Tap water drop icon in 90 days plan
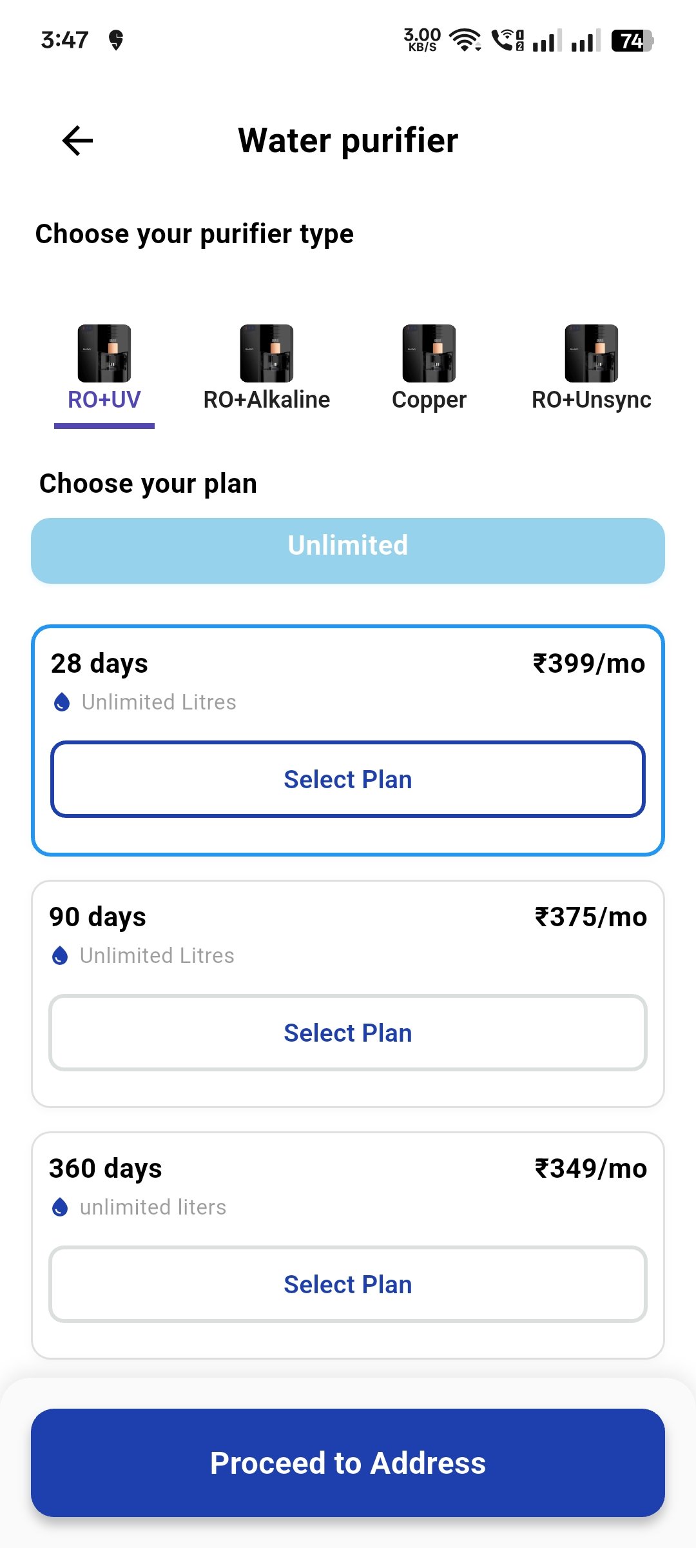 [60, 955]
